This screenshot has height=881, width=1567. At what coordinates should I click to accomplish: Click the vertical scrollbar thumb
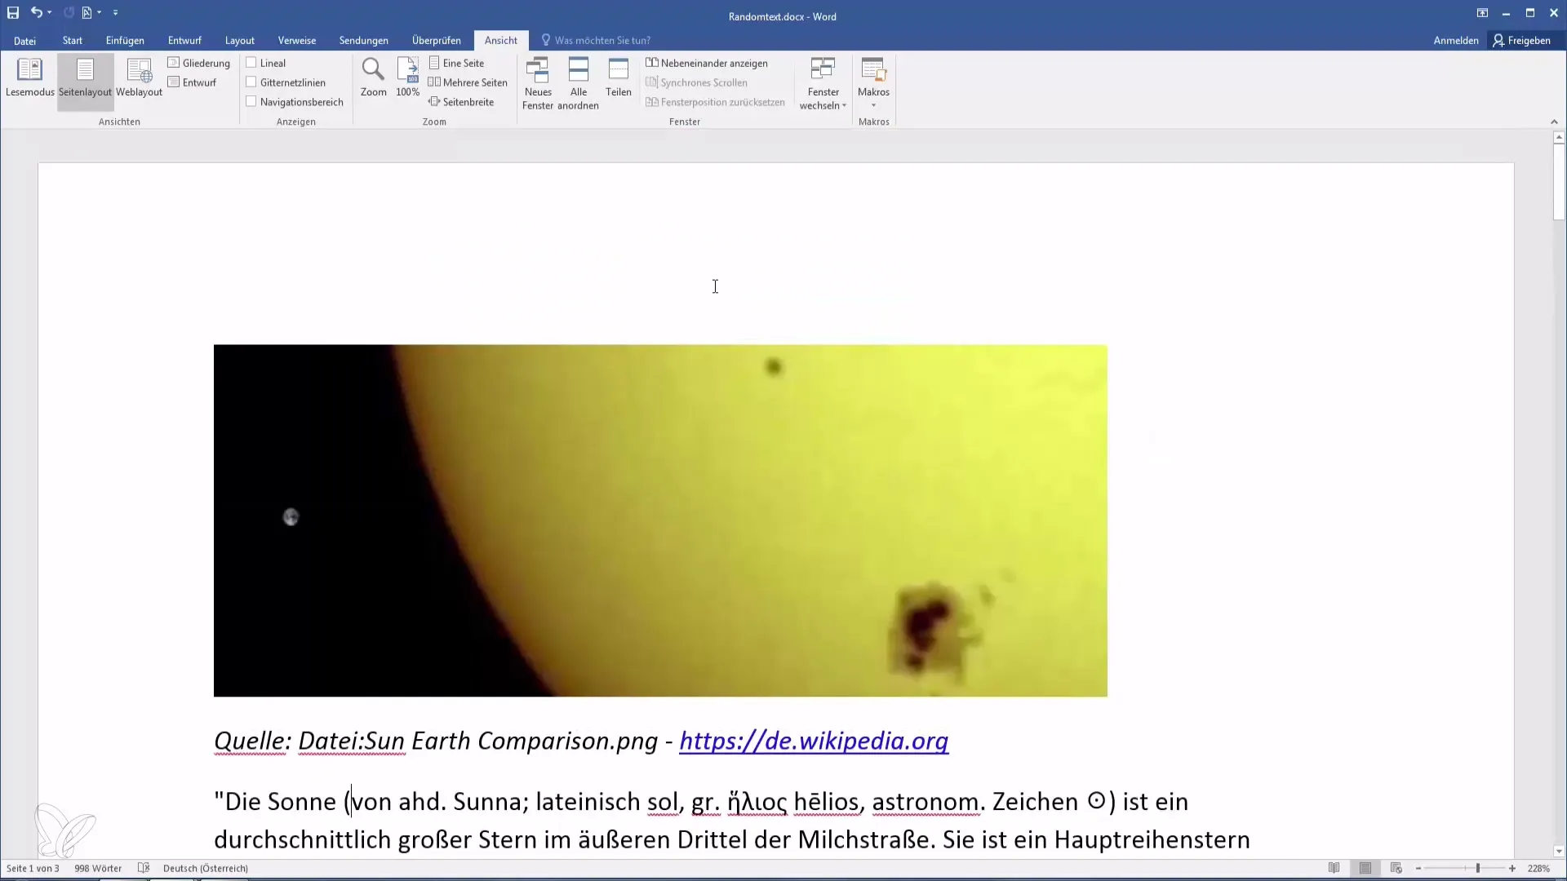1559,182
